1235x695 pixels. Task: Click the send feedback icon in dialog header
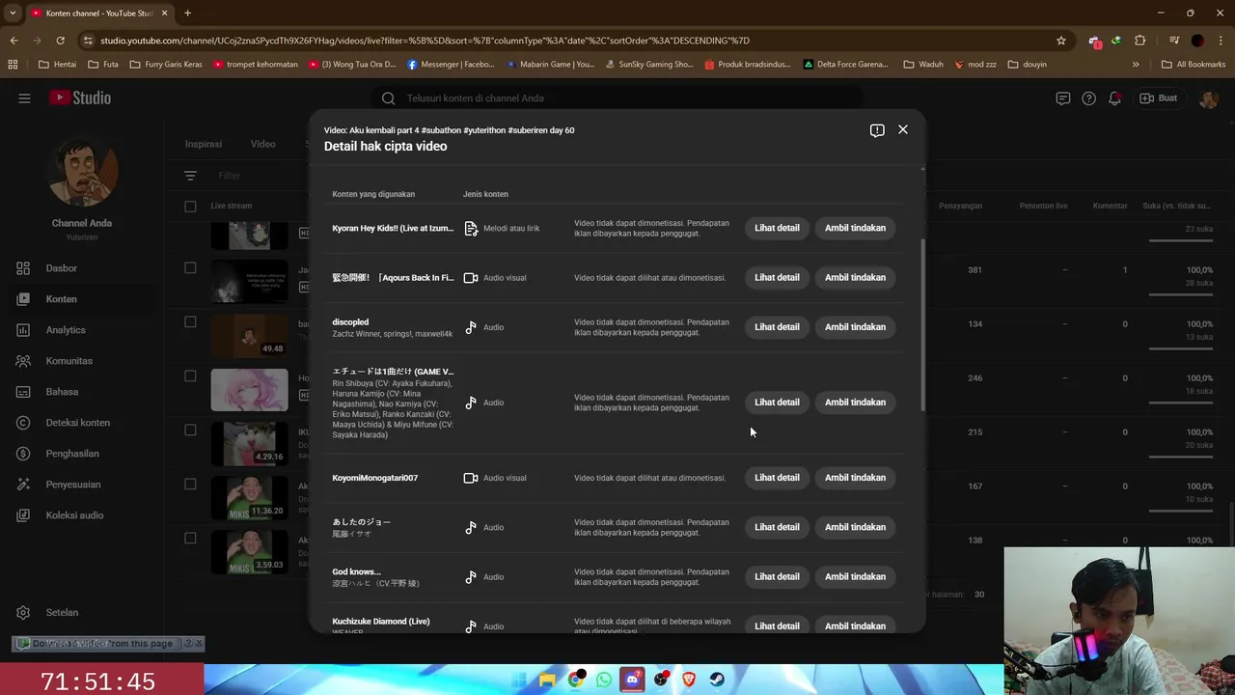877,130
